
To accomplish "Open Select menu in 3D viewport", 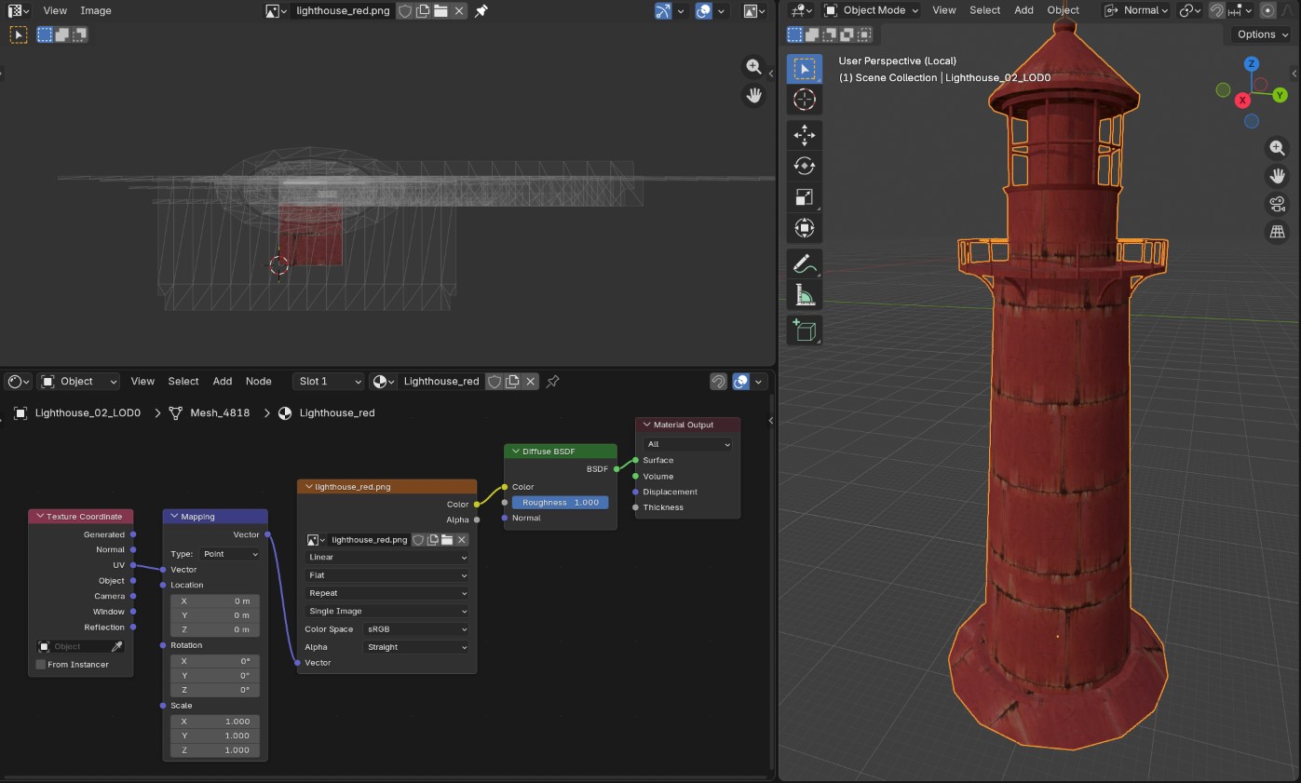I will tap(984, 10).
